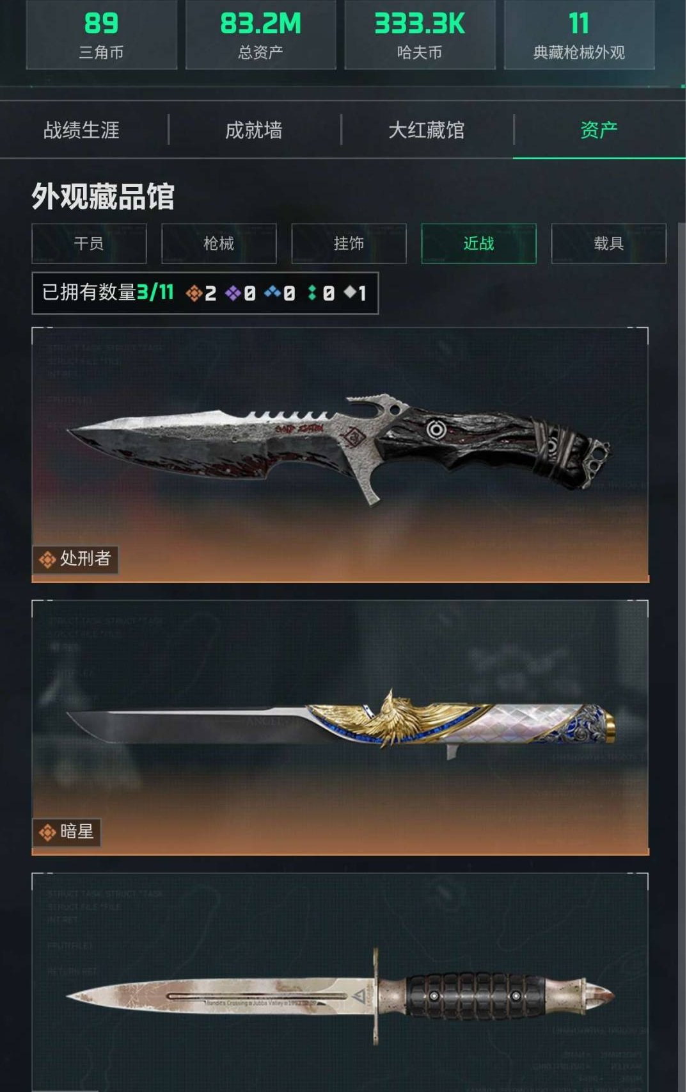Switch to the 战绩生涯 tab
This screenshot has height=1092, width=687.
82,130
